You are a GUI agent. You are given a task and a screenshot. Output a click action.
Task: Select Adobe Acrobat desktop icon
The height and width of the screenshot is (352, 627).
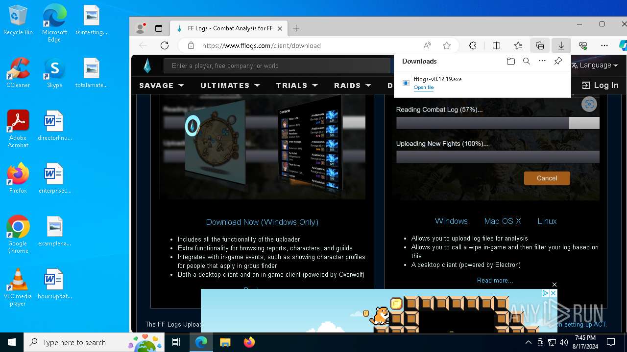tap(18, 129)
